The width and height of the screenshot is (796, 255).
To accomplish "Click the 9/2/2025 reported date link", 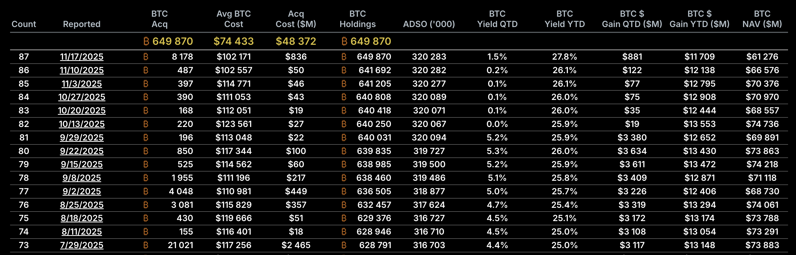I will 82,191.
